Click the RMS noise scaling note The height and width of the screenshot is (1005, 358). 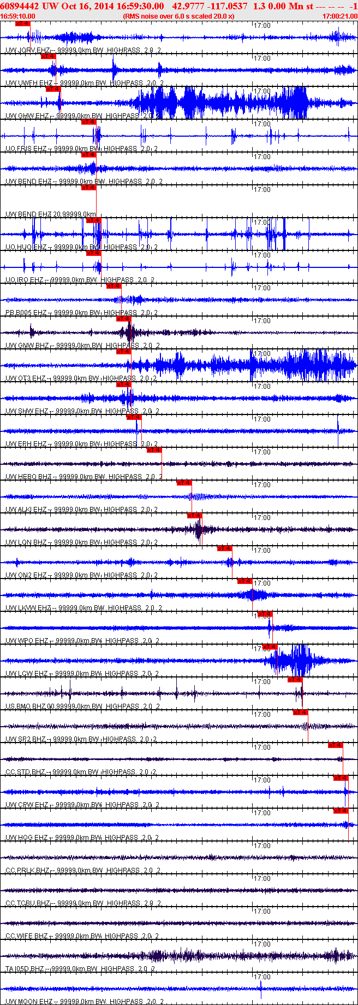(179, 16)
